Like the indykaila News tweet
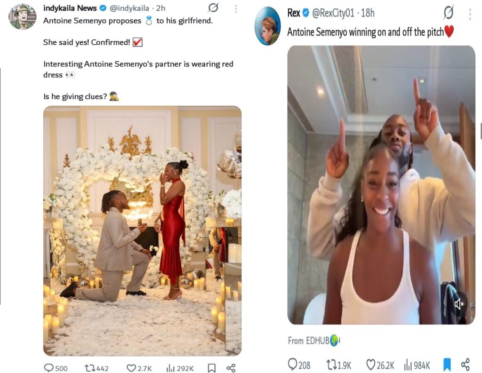Viewport: 482px width, 373px height. click(x=131, y=368)
